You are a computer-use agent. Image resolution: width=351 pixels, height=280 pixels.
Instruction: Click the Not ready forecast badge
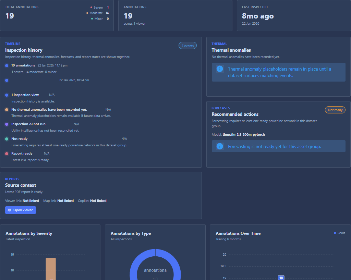335,110
